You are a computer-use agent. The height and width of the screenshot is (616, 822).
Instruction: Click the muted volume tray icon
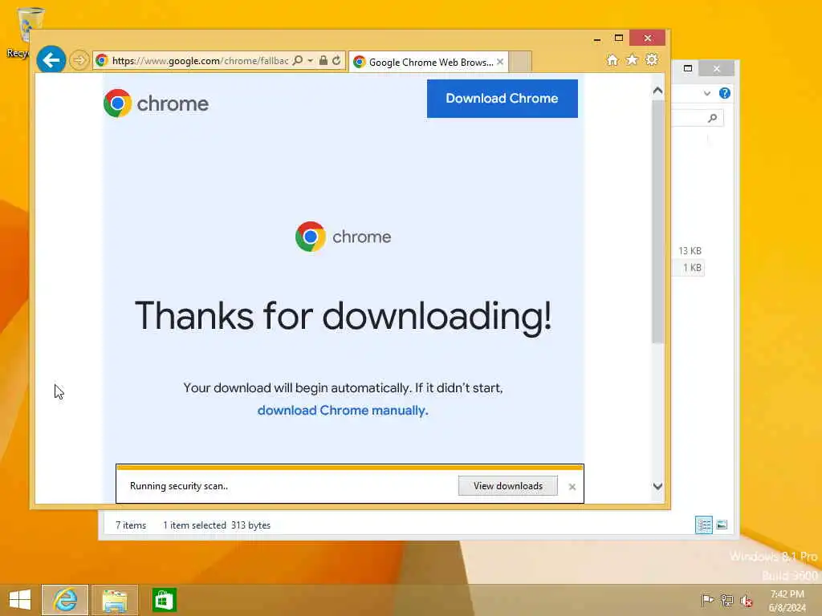(746, 601)
